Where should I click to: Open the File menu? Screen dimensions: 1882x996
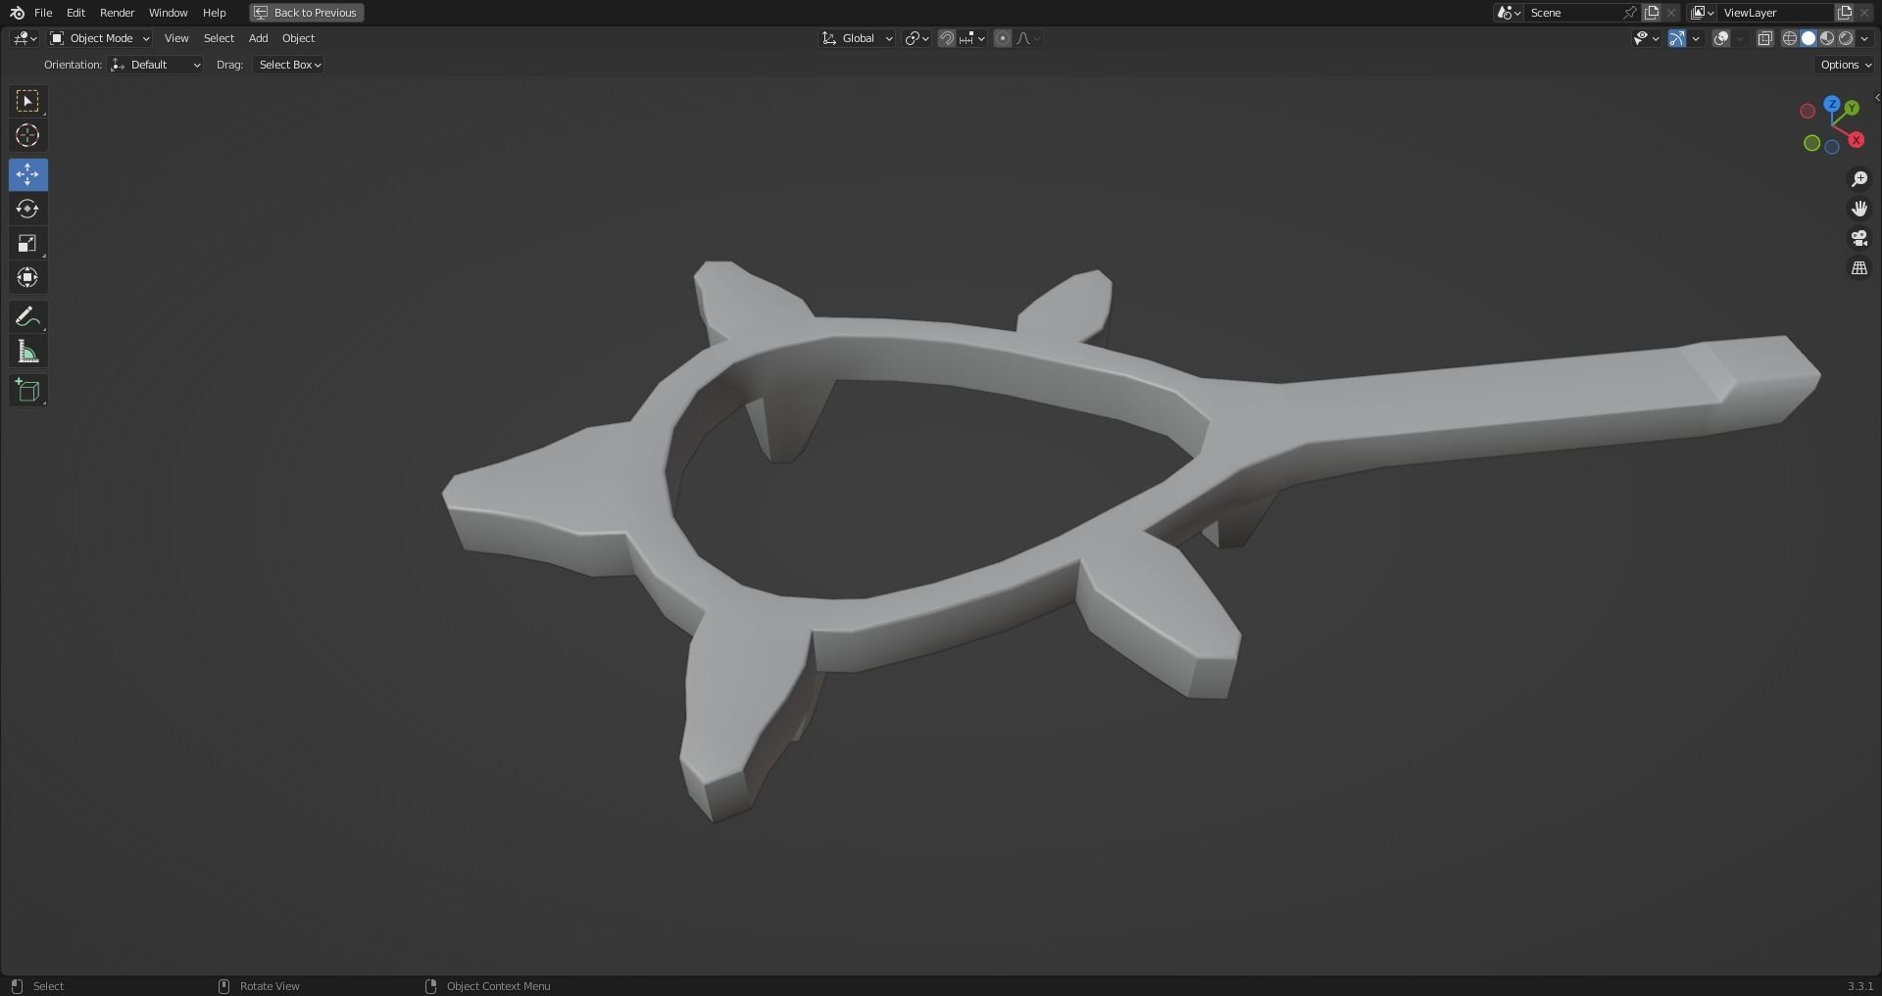[43, 13]
